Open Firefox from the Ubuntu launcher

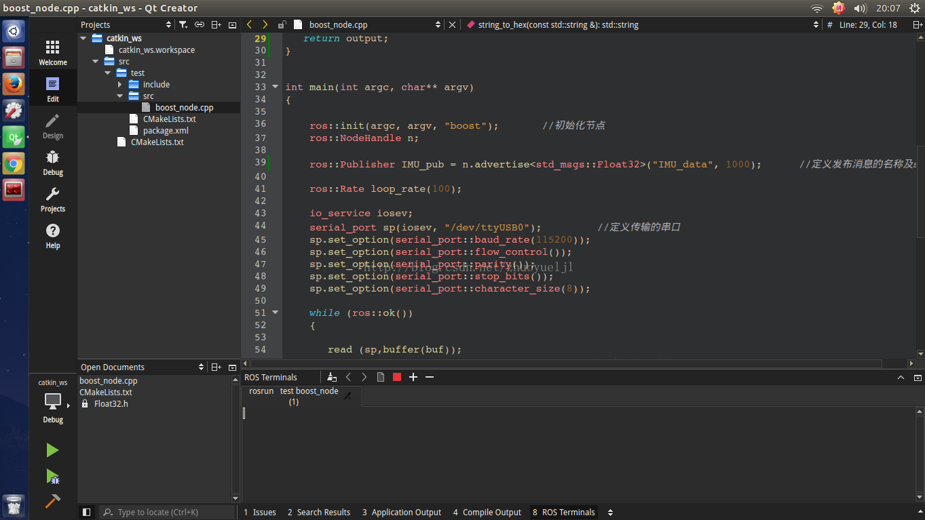tap(14, 83)
